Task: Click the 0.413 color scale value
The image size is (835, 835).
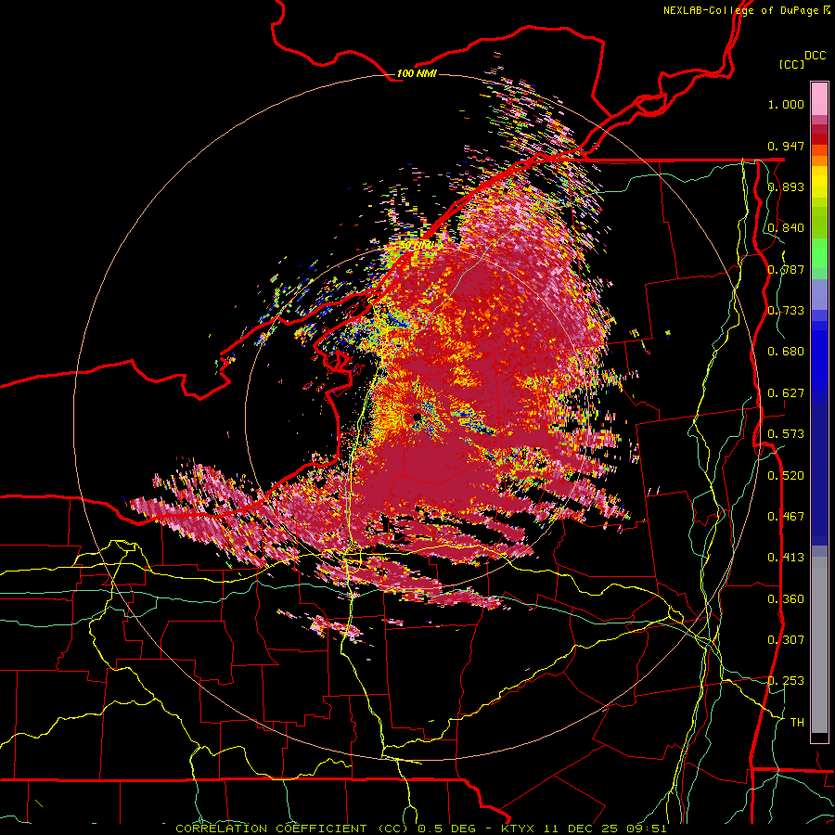Action: 786,558
